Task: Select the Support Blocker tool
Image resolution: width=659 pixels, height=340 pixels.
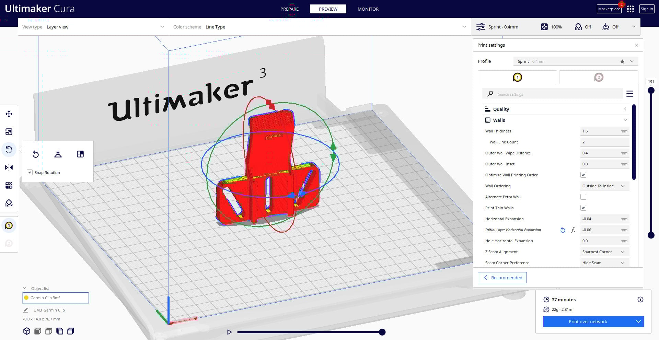Action: tap(9, 203)
